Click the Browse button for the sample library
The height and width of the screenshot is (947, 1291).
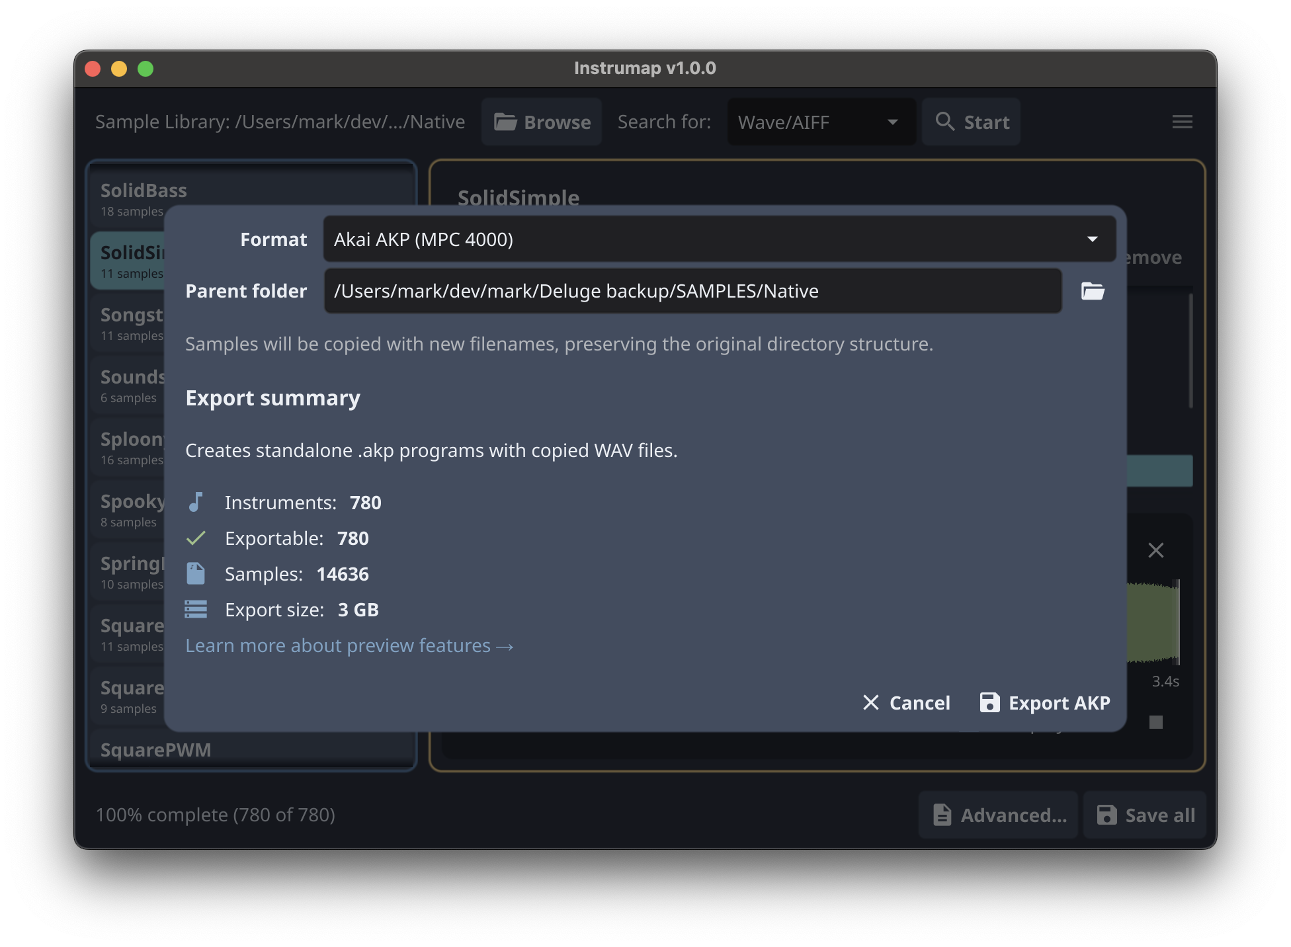(542, 122)
